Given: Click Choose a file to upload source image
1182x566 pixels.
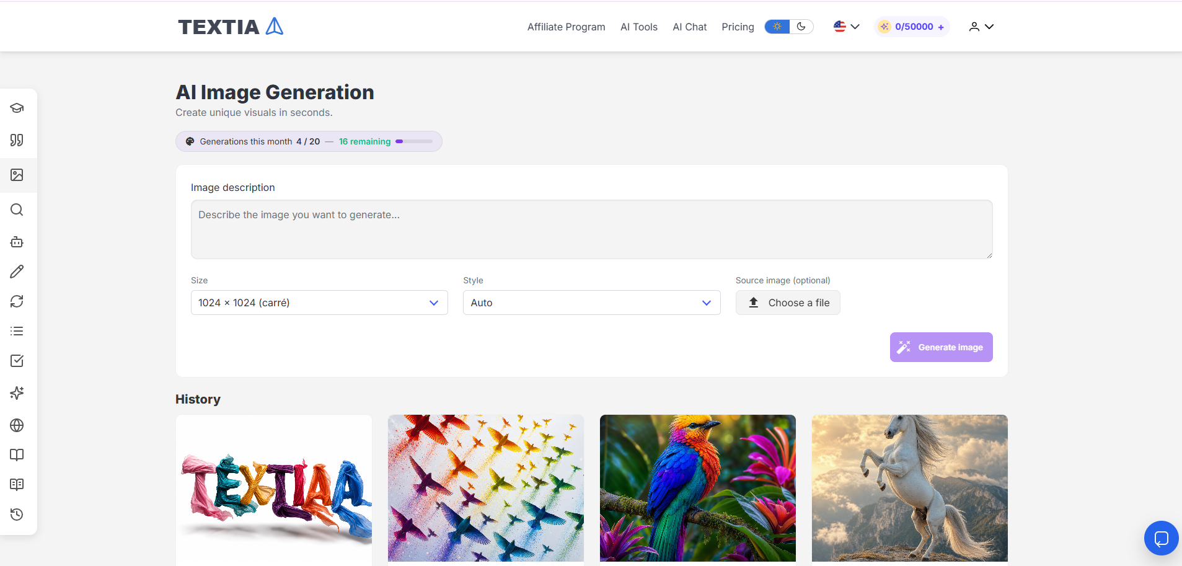Looking at the screenshot, I should 788,303.
